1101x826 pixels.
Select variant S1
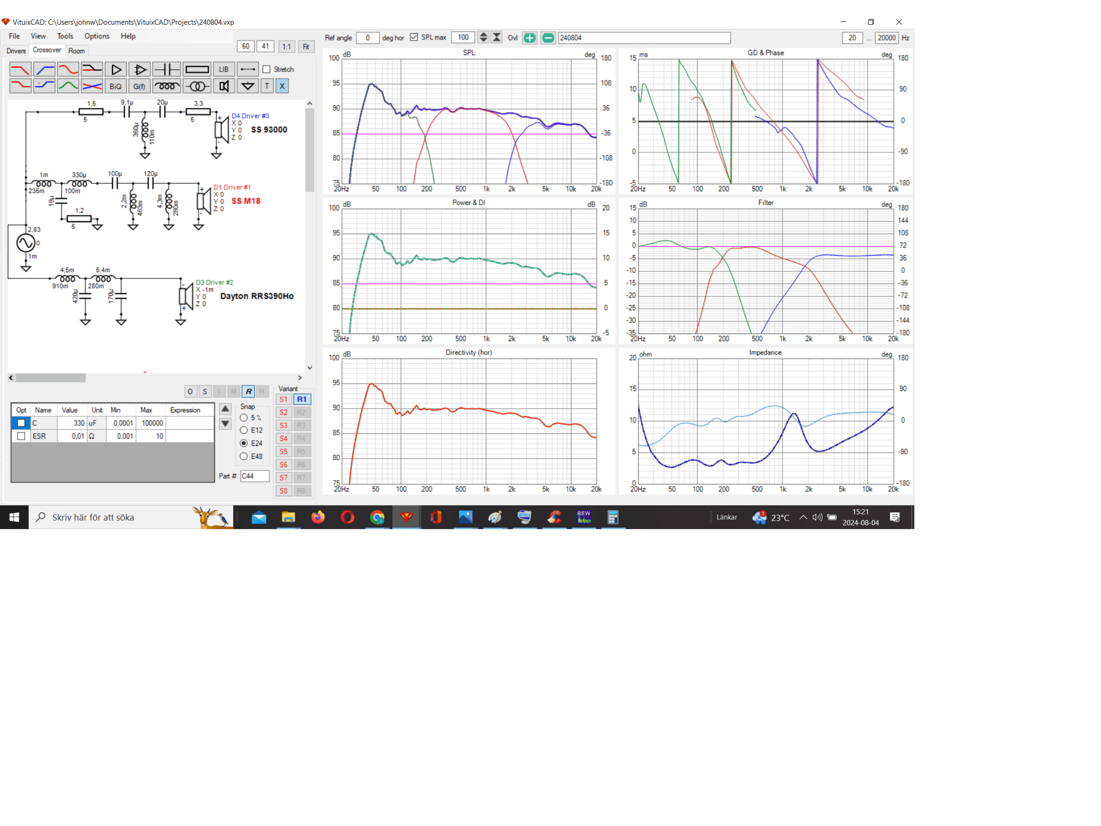[x=284, y=400]
